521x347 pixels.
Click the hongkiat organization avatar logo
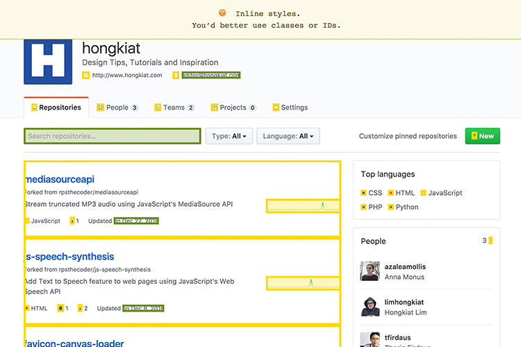click(x=48, y=62)
